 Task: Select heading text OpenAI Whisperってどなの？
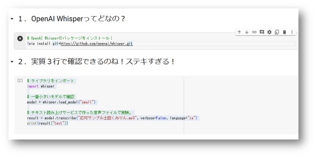[78, 19]
